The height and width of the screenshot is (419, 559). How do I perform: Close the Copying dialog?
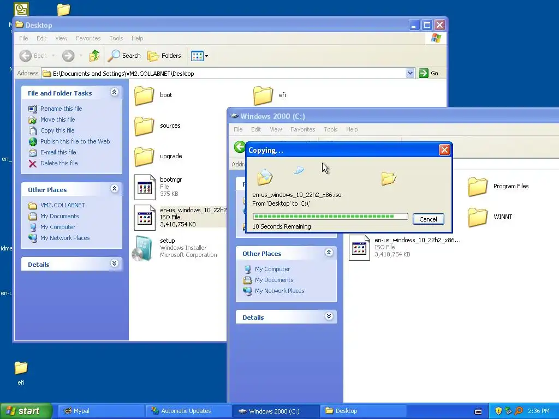444,150
